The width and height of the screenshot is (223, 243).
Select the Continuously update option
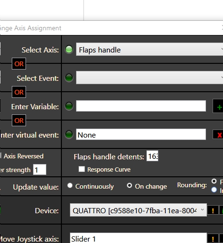point(70,185)
